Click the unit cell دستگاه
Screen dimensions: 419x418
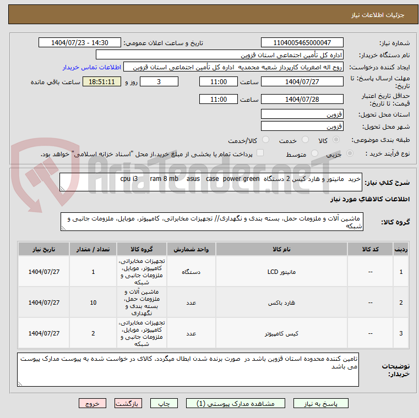191,272
